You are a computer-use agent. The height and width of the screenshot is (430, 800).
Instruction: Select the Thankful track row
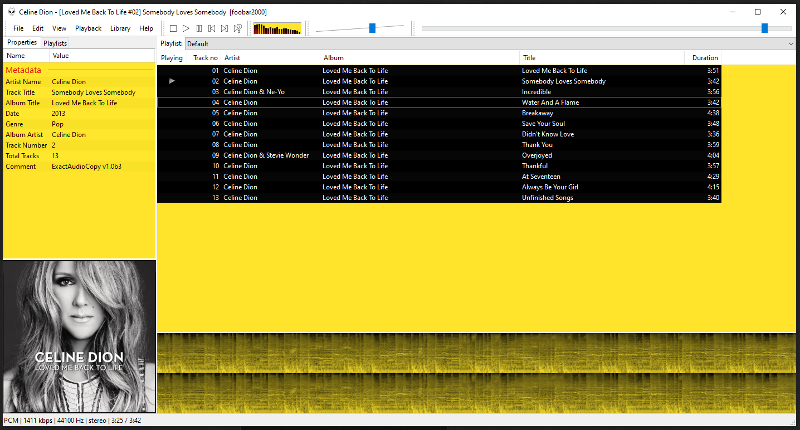[x=439, y=166]
